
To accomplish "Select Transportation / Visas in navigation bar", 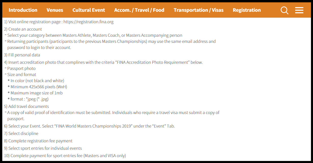I will 198,10.
